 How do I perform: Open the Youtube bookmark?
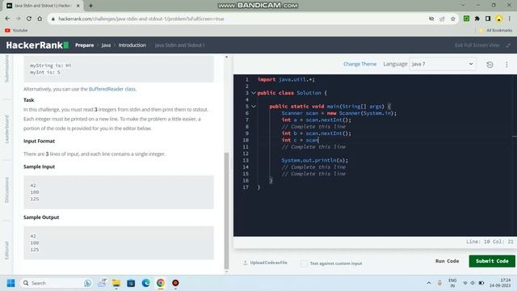[16, 31]
